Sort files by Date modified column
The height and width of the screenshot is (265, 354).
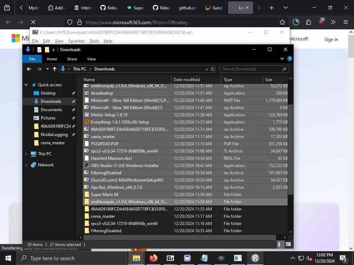click(197, 80)
